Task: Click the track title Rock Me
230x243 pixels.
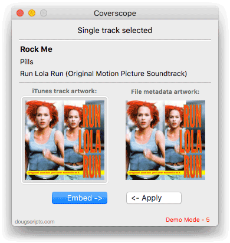Action: (36, 49)
